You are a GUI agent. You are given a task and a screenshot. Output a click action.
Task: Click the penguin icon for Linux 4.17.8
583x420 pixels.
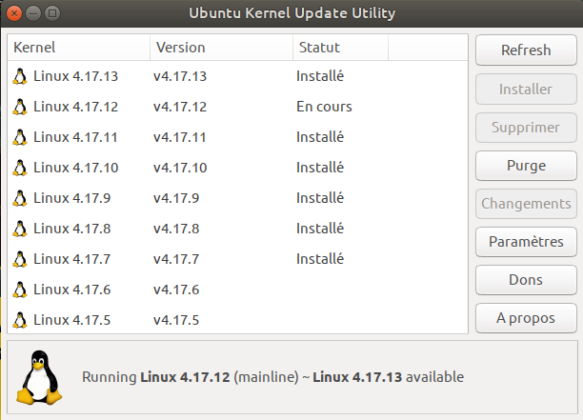[20, 229]
